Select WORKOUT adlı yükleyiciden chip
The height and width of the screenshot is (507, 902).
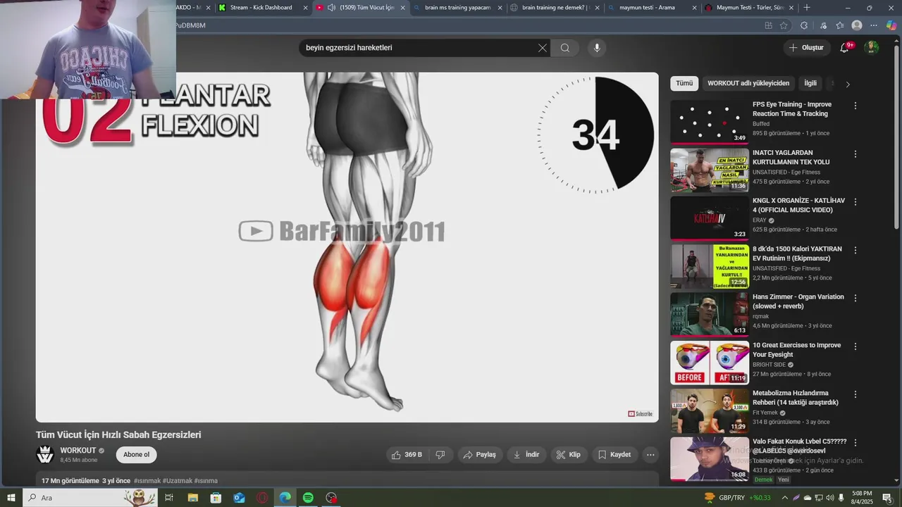point(748,83)
